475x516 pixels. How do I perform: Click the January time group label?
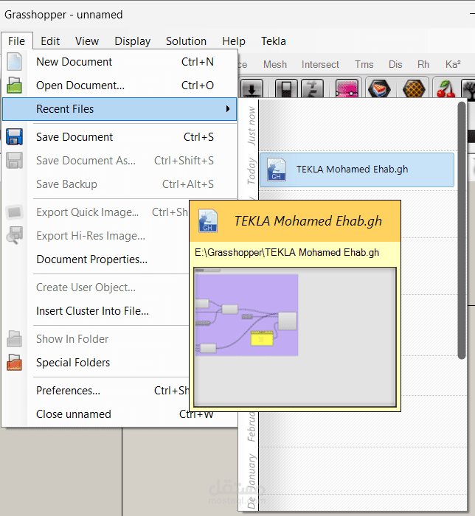coord(252,470)
